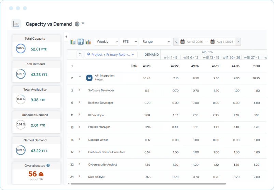This screenshot has height=190, width=274.
Task: Click Total Demand 82.17% progress ring
Action: [20, 74]
